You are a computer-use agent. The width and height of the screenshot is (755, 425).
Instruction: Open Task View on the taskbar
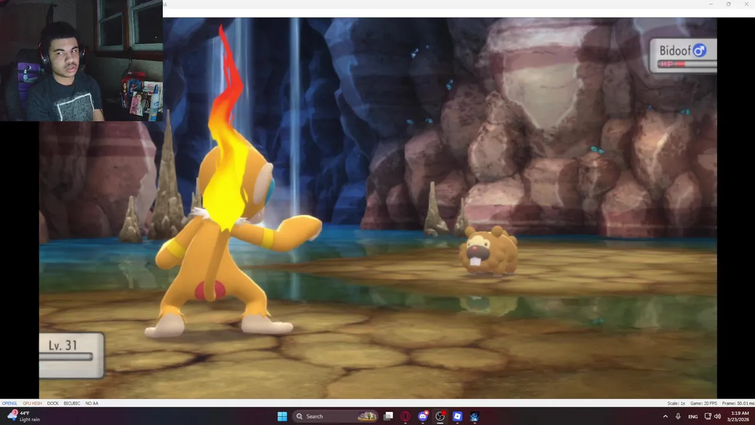(388, 416)
